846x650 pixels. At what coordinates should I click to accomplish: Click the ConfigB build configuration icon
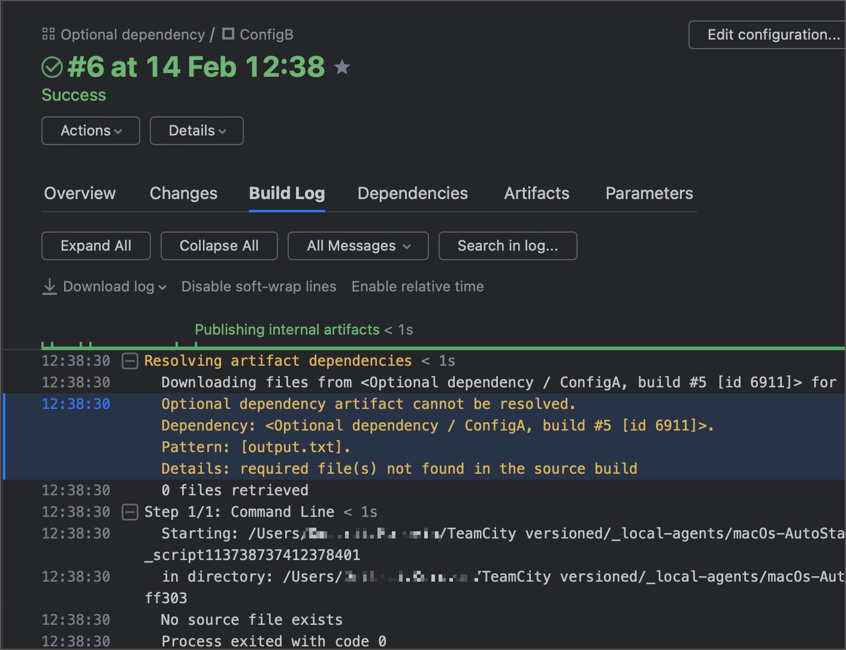(228, 34)
